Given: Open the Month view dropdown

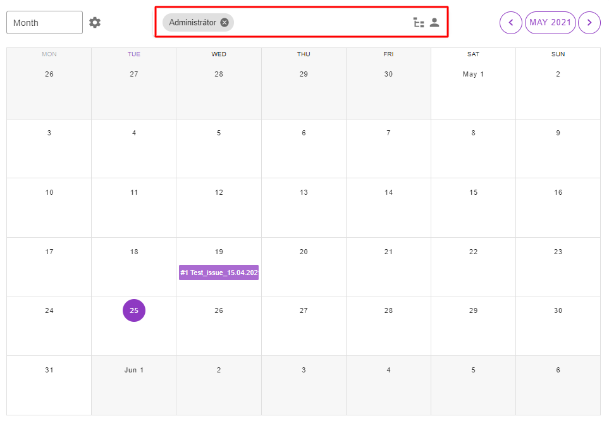Looking at the screenshot, I should tap(44, 23).
